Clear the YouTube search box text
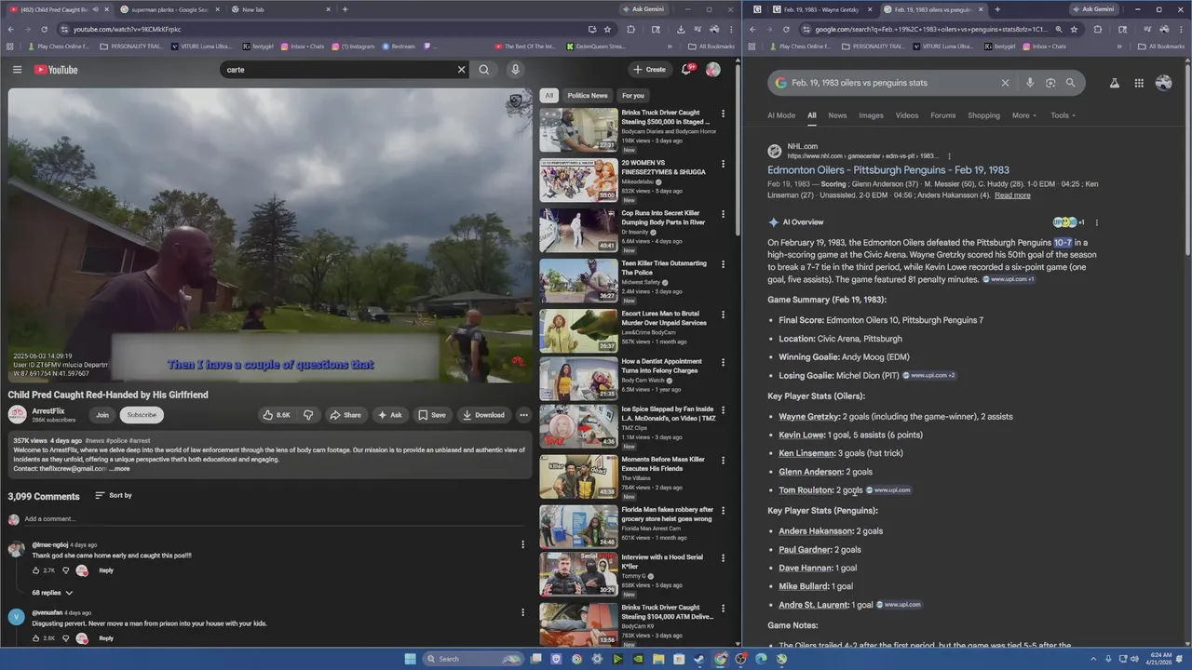The image size is (1192, 670). [x=461, y=70]
